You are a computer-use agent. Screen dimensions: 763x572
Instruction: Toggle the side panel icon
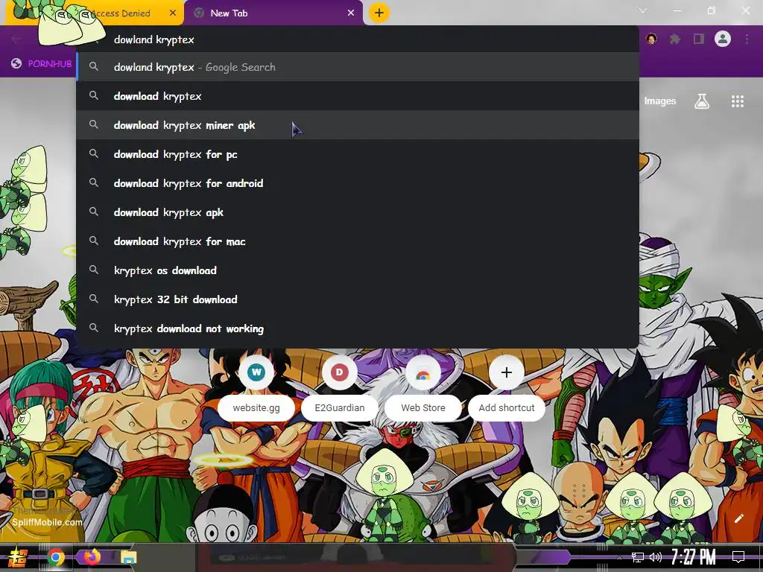click(x=699, y=39)
